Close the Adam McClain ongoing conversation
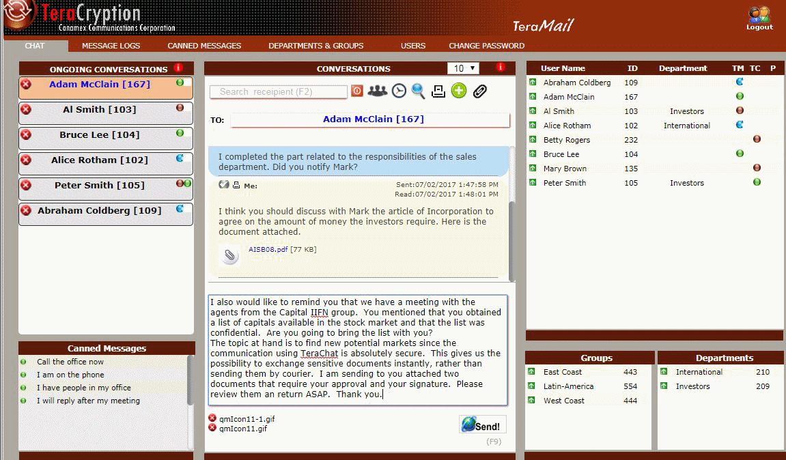This screenshot has height=460, width=786. (26, 84)
